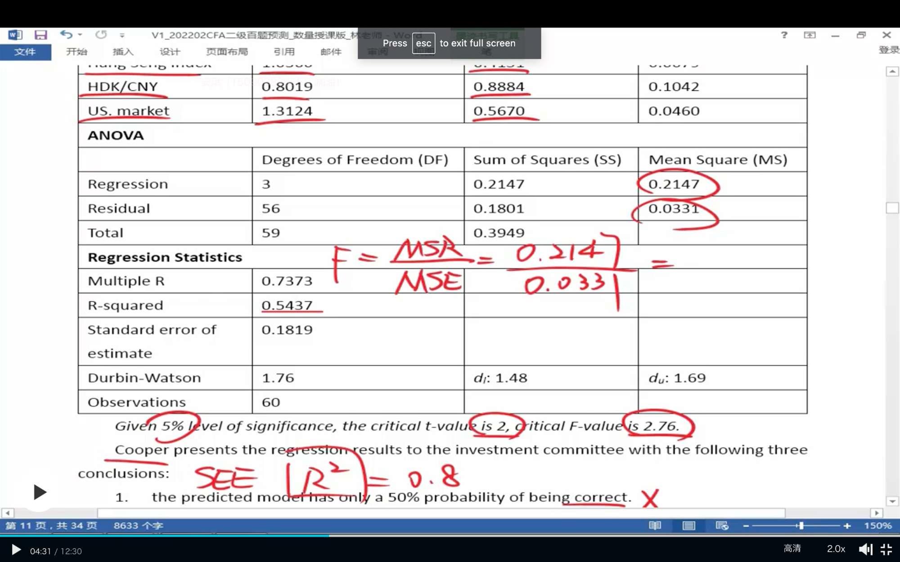The width and height of the screenshot is (900, 562).
Task: Click the Multiple R value 0.7373
Action: [x=287, y=281]
